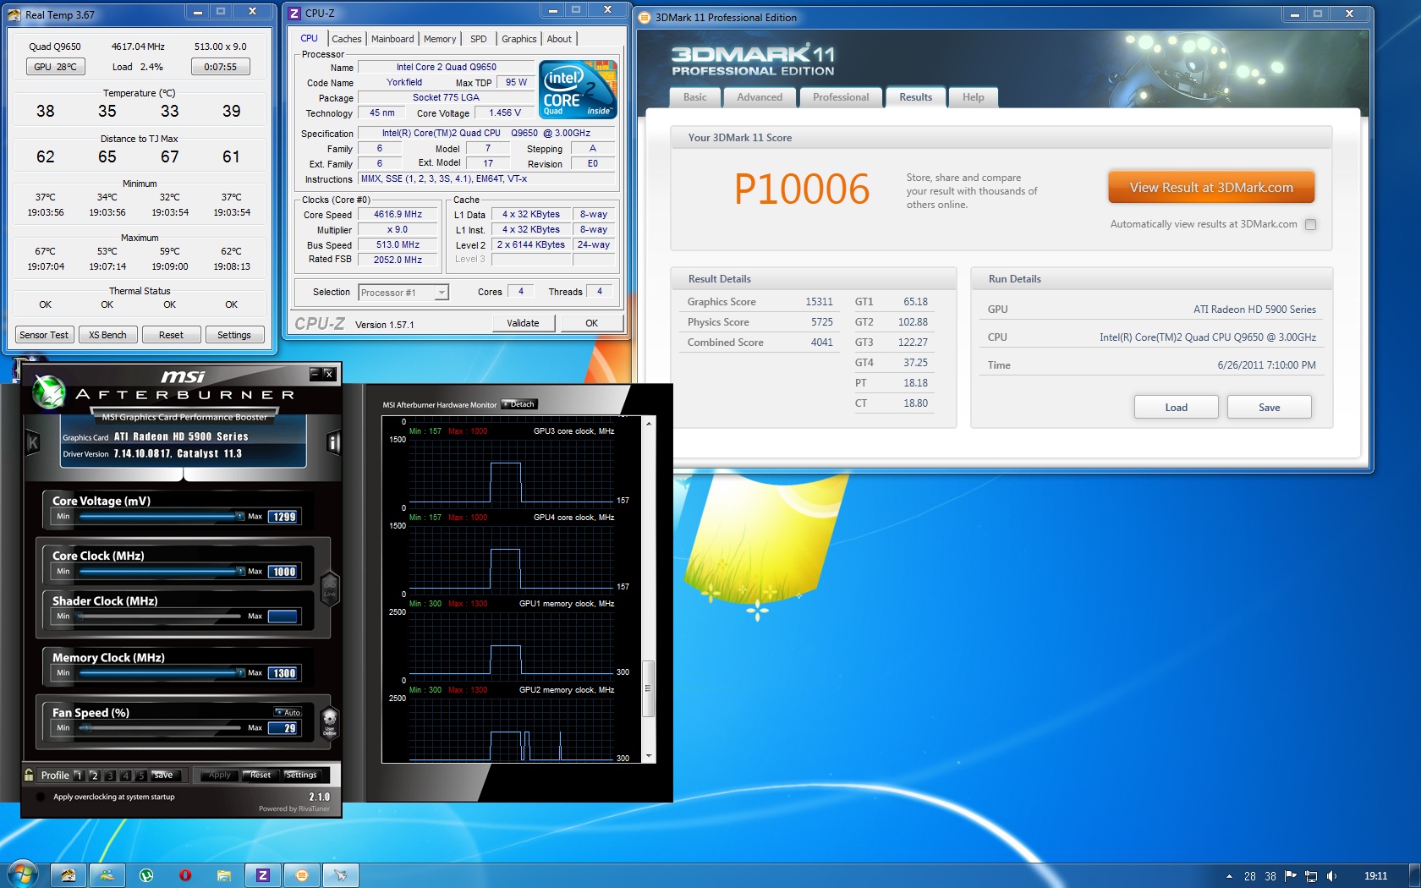Click the volume speaker tray icon

1332,876
